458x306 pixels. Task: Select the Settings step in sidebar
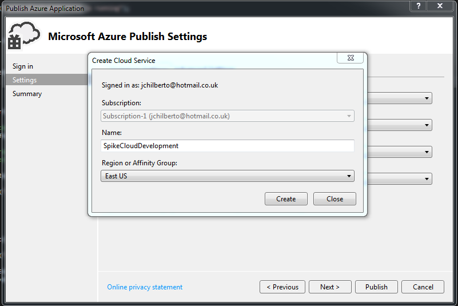click(47, 80)
